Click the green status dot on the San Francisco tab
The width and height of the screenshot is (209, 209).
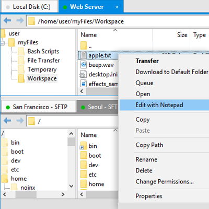(8, 107)
